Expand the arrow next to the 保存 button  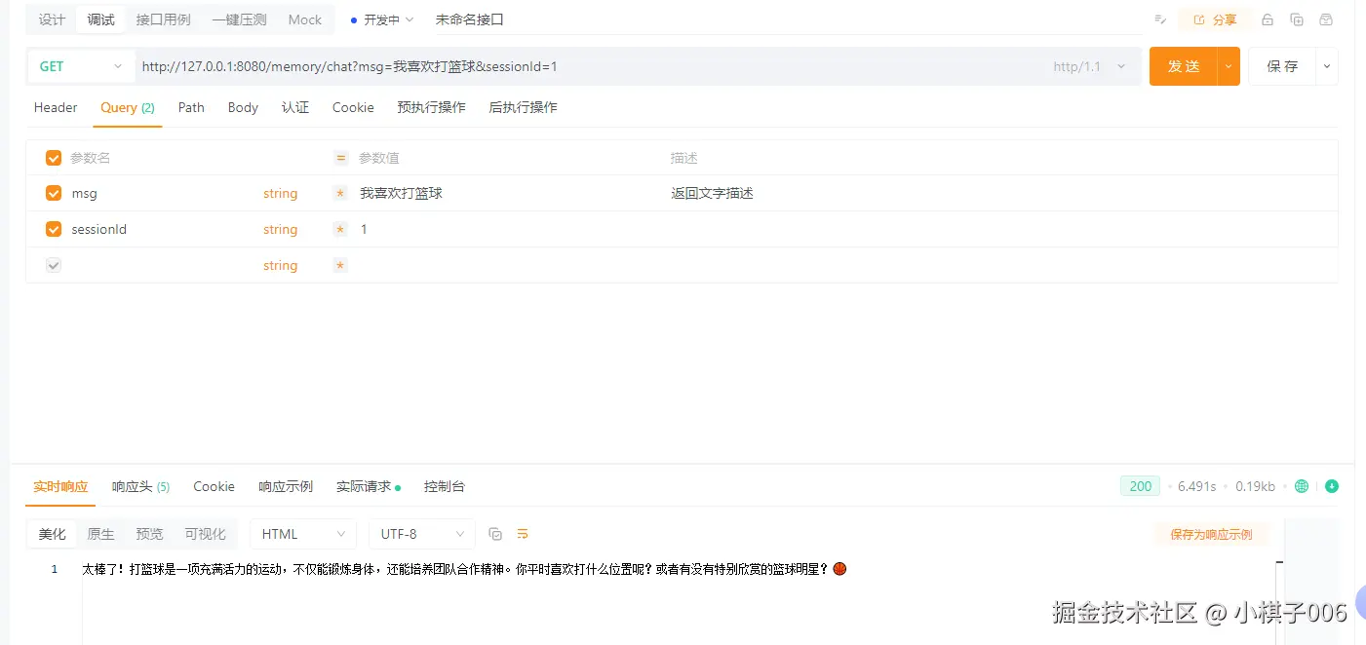click(x=1327, y=66)
